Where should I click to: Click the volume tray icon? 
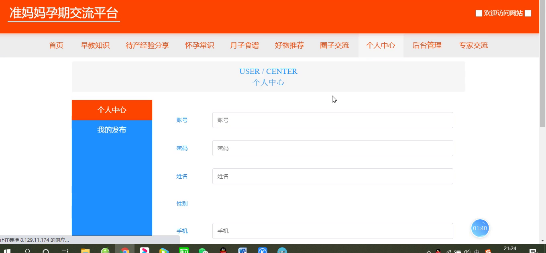pos(467,251)
